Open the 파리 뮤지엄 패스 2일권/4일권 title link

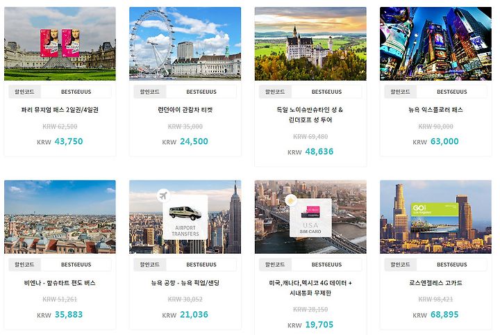[60, 110]
